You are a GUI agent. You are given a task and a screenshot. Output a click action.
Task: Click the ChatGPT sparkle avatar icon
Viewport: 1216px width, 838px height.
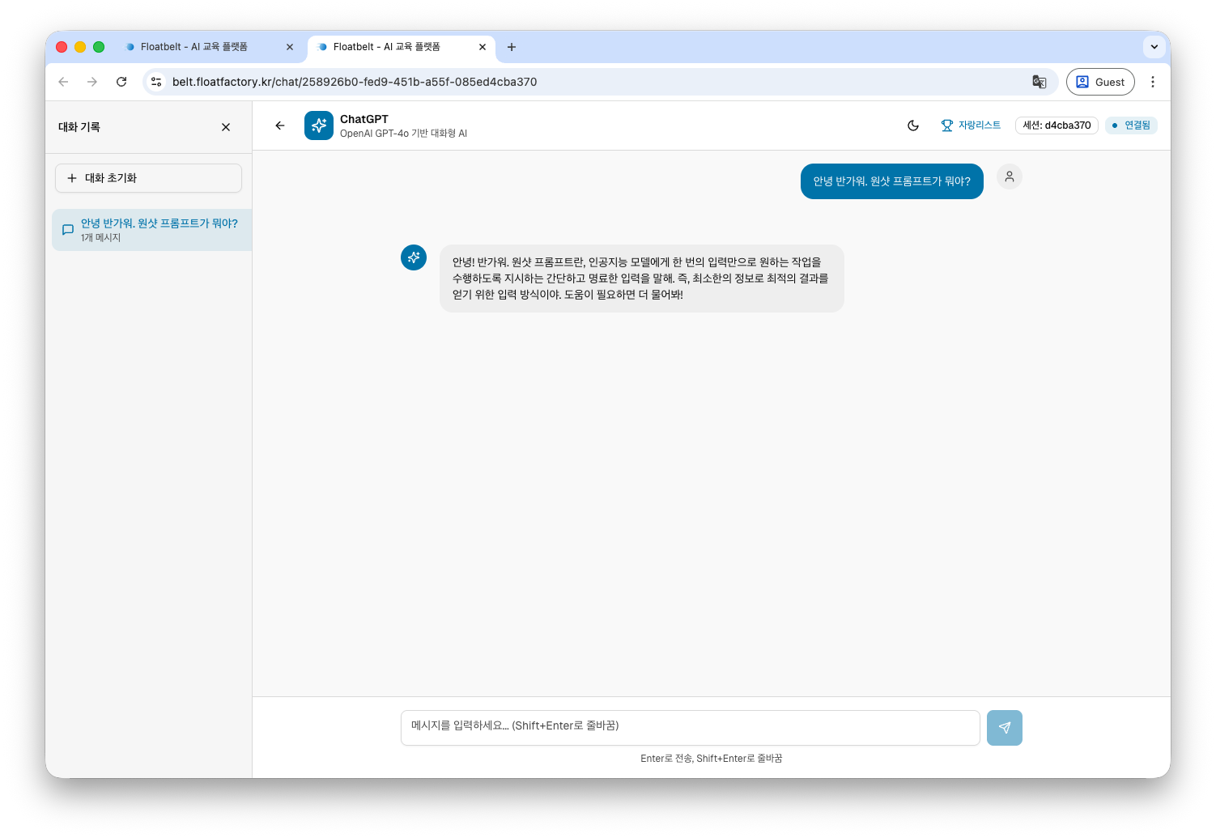[319, 125]
